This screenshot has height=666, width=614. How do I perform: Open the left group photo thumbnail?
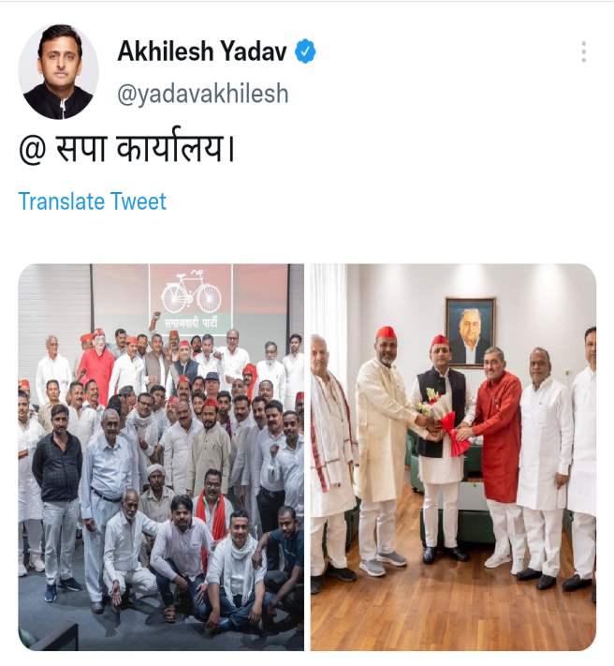161,457
